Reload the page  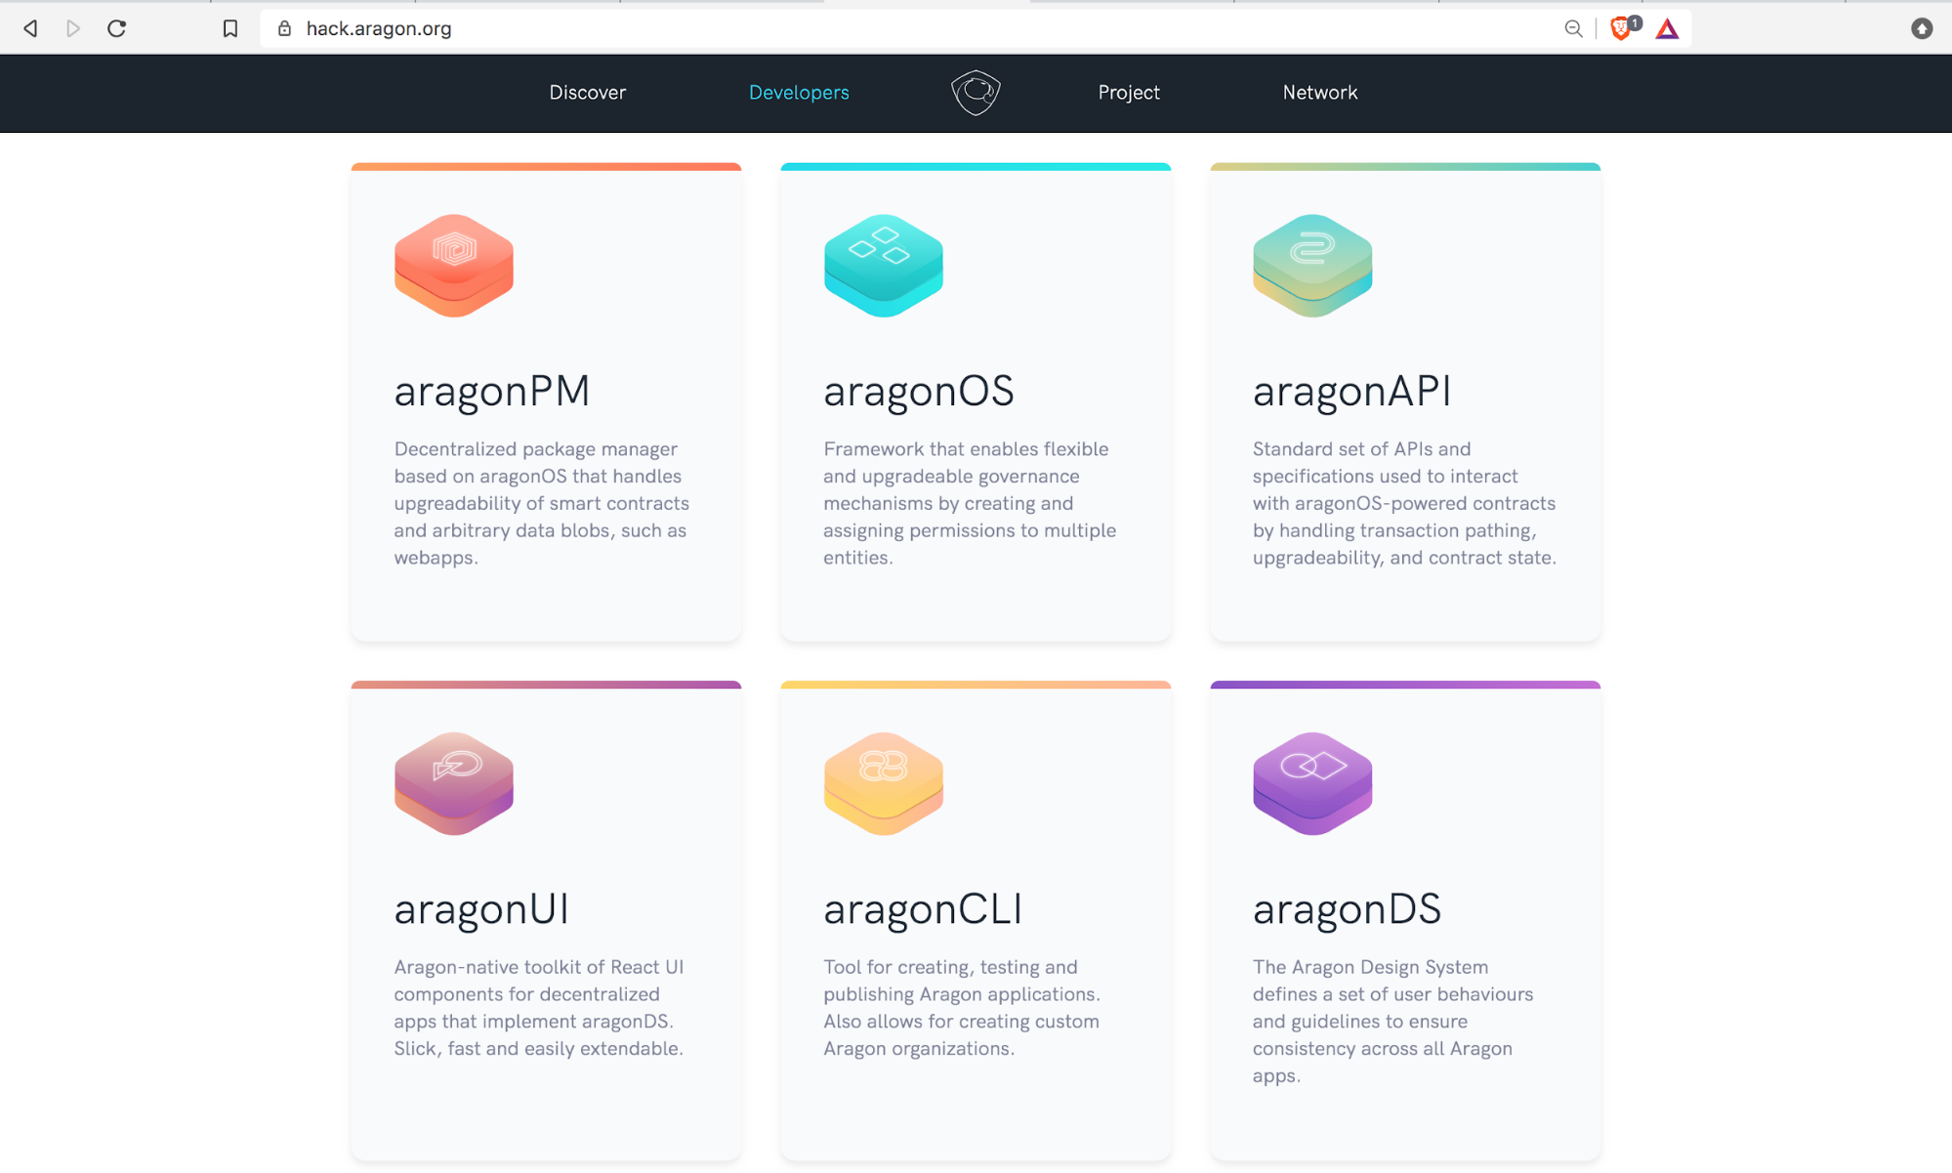[117, 28]
